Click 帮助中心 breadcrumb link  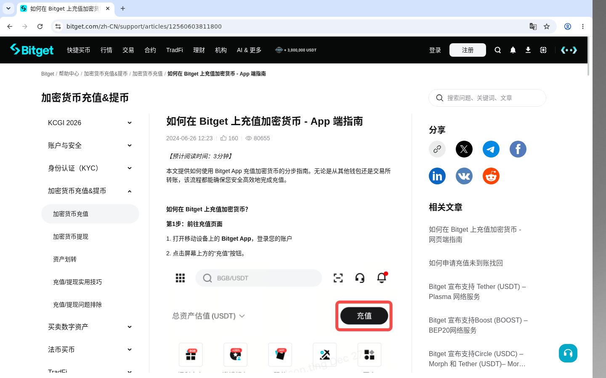pyautogui.click(x=69, y=73)
